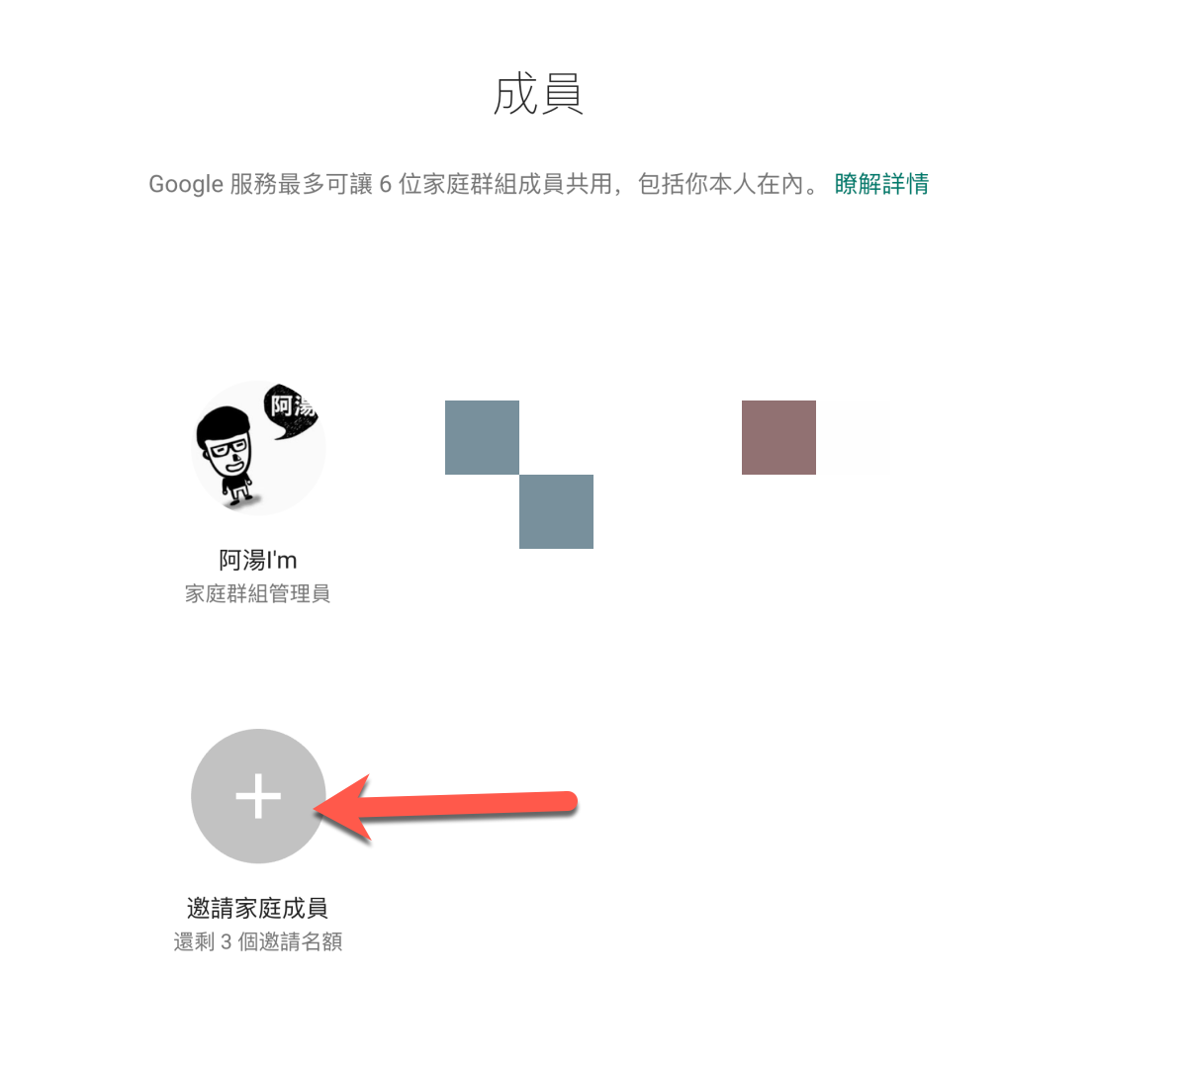This screenshot has width=1187, height=1068.
Task: Open the upper blue-grey pixelated member avatar
Action: point(482,437)
